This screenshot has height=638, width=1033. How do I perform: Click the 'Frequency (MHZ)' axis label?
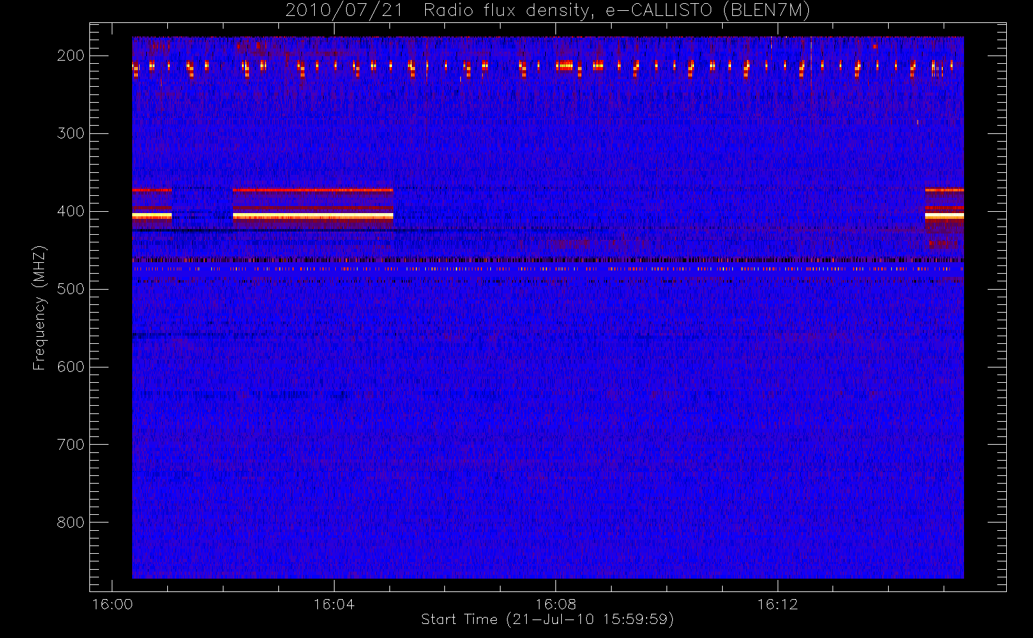coord(40,308)
